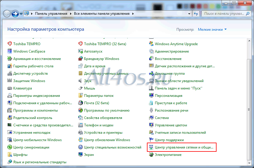Image resolution: width=254 pixels, height=168 pixels.
Task: Click the Звук speaker icon
Action: 81,81
